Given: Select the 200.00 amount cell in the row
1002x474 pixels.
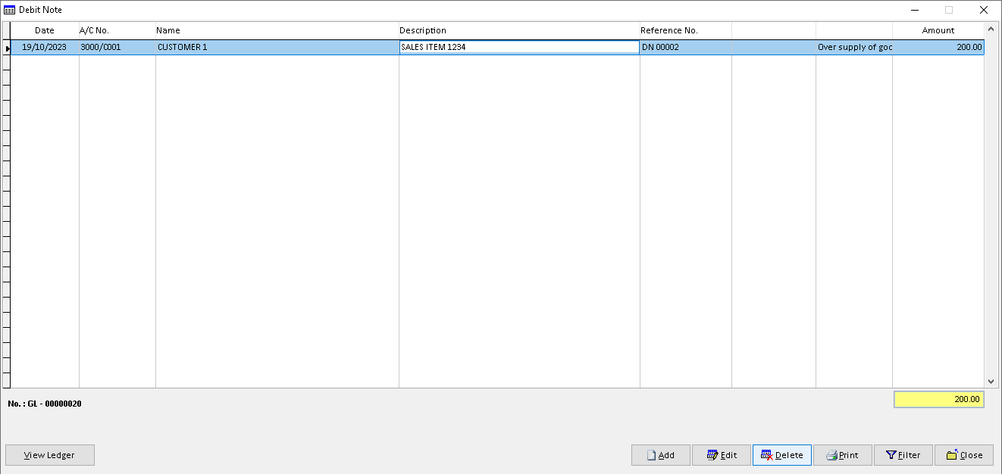Looking at the screenshot, I should 938,47.
